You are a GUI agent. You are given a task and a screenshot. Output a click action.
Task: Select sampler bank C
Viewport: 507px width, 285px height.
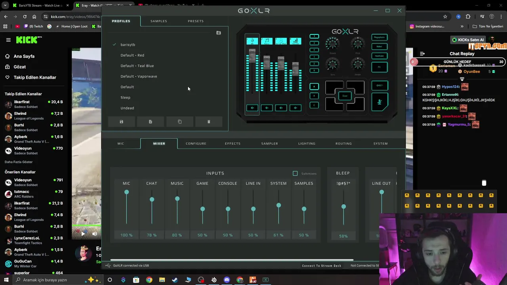tap(314, 105)
